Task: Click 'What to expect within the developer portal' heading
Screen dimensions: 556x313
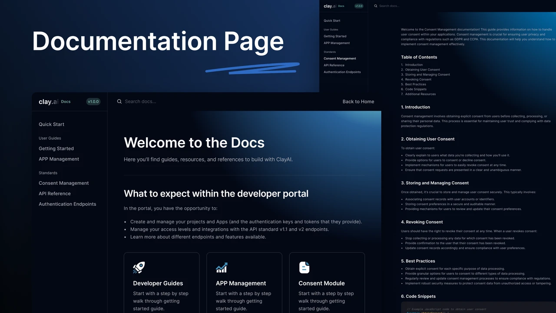Action: [x=216, y=193]
